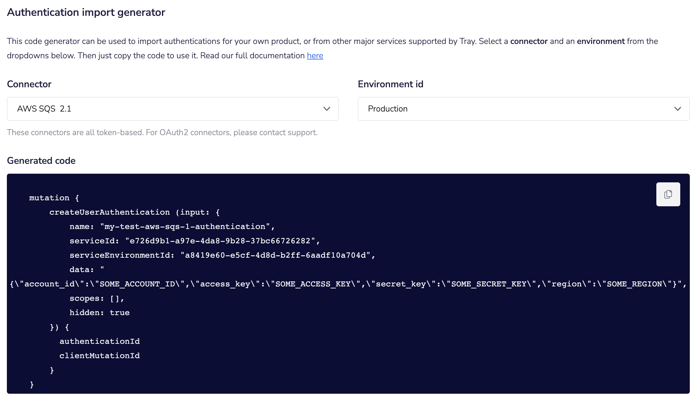The height and width of the screenshot is (400, 694).
Task: Click the SOME_SECRET_KEY placeholder in code
Action: point(489,284)
